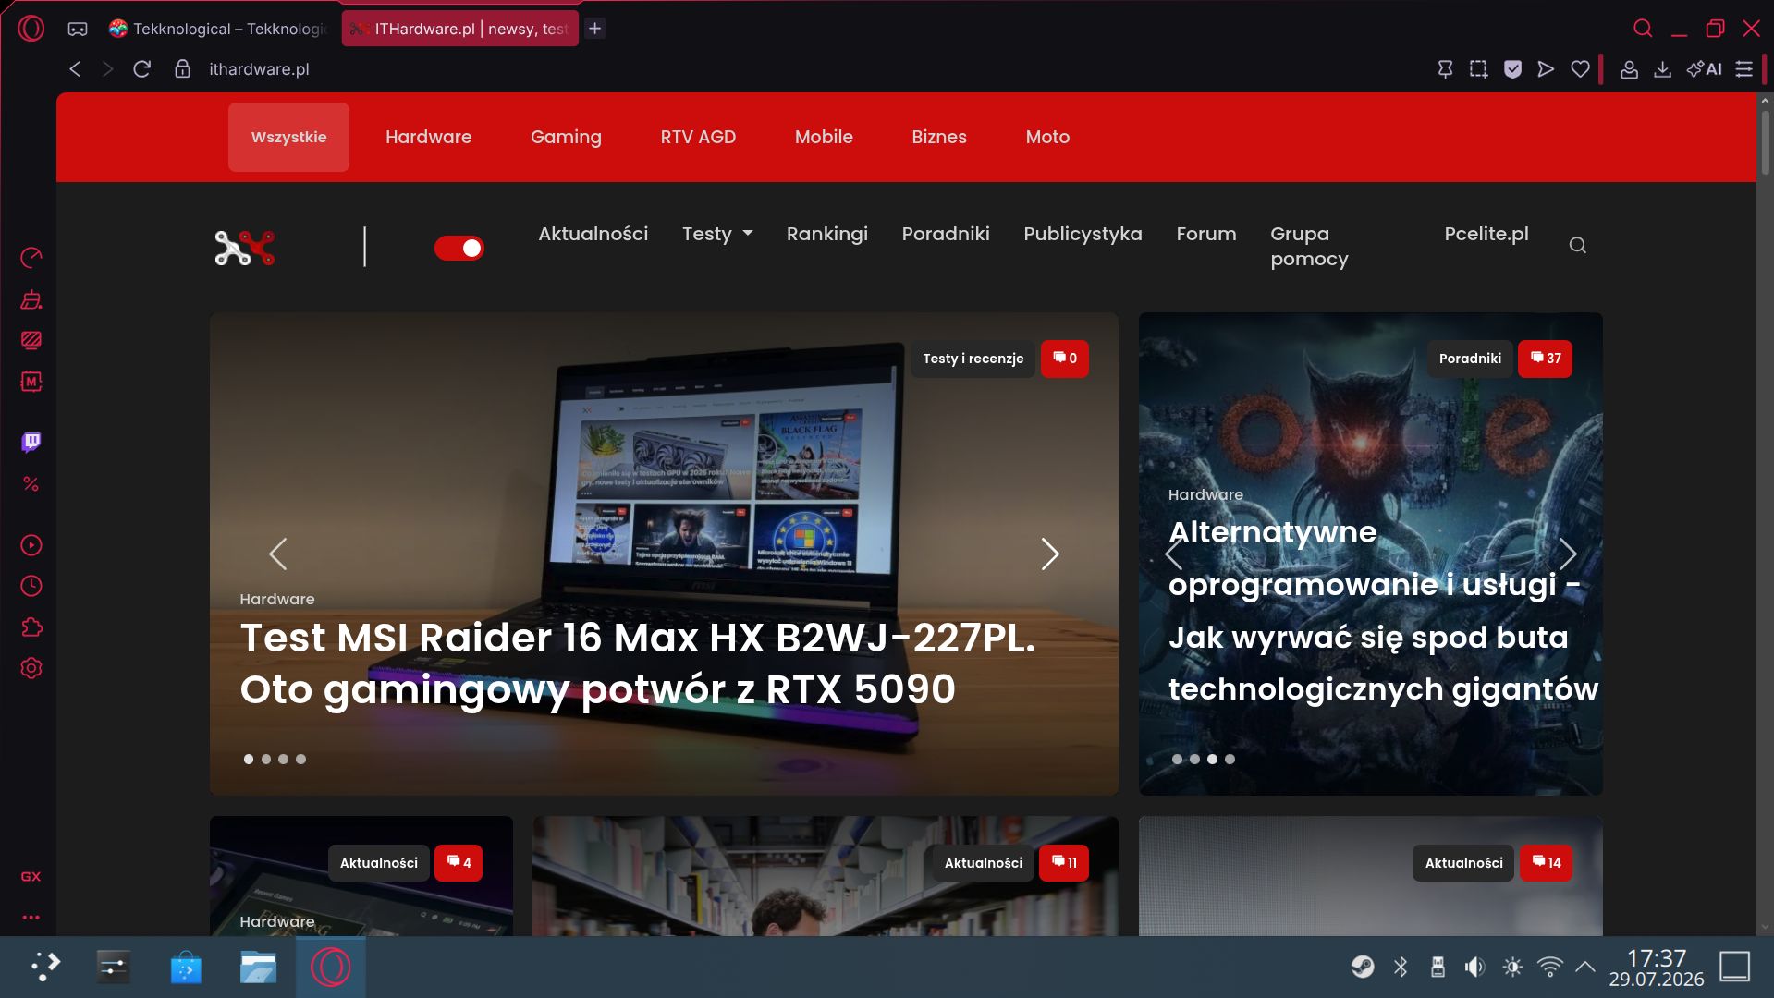
Task: Open the GX Corner gamepad icon
Action: (78, 30)
